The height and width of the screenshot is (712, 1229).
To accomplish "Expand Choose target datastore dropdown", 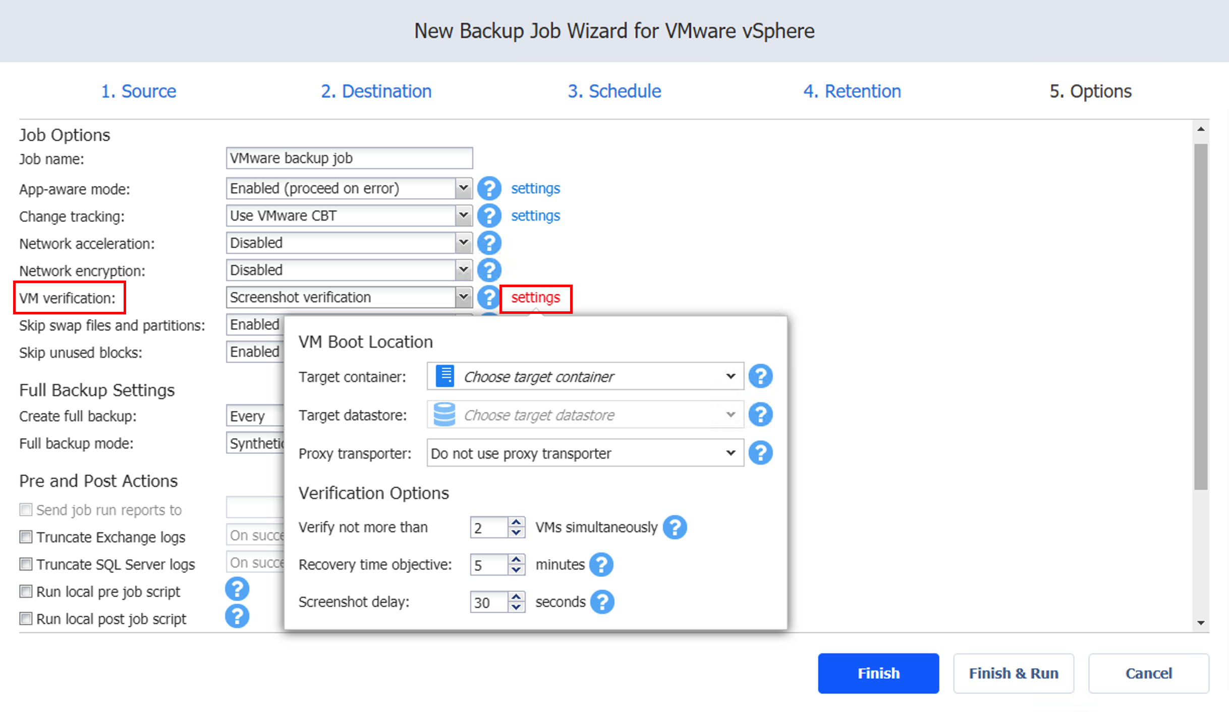I will click(585, 415).
